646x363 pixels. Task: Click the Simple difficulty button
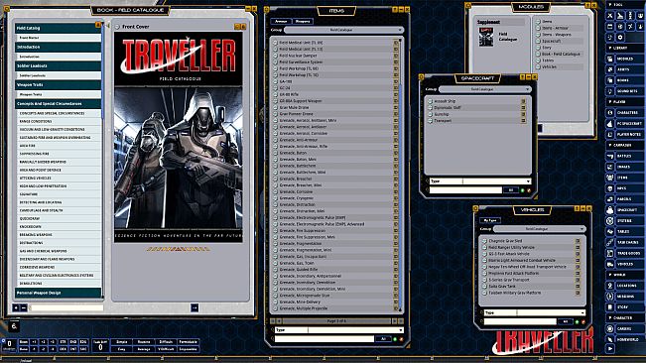point(121,342)
